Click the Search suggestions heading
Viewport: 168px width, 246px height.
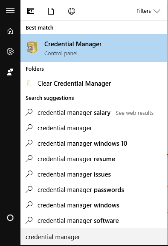coord(49,98)
